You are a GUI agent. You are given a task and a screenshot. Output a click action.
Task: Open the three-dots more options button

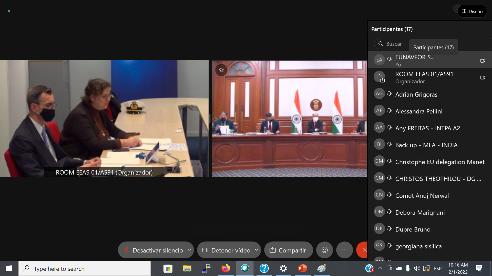click(x=345, y=250)
